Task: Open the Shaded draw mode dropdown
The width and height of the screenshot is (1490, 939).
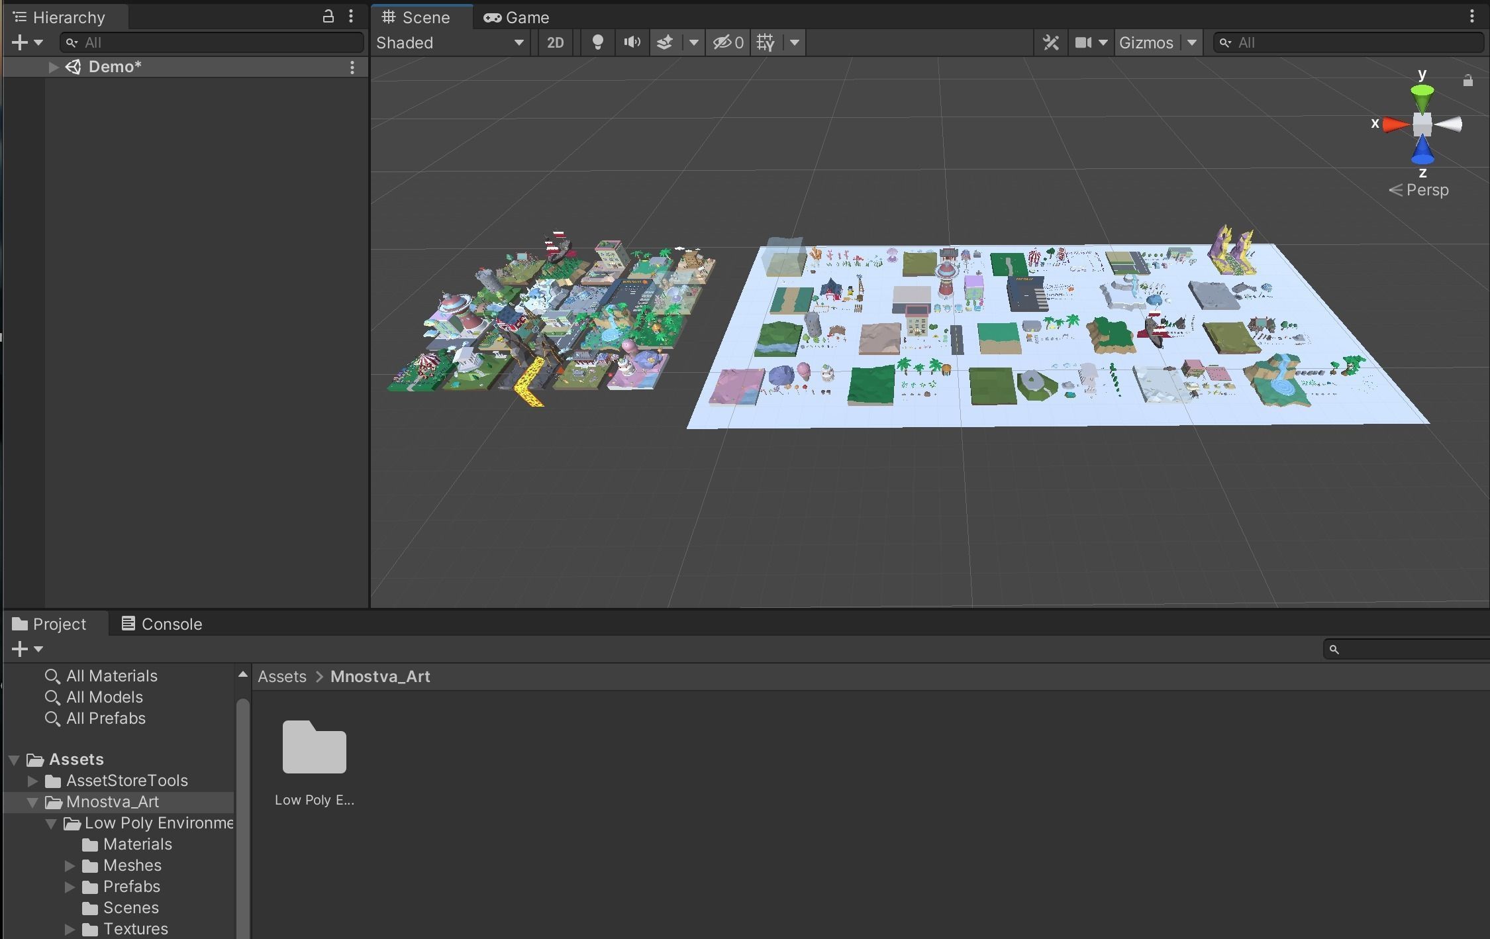Action: click(x=450, y=42)
